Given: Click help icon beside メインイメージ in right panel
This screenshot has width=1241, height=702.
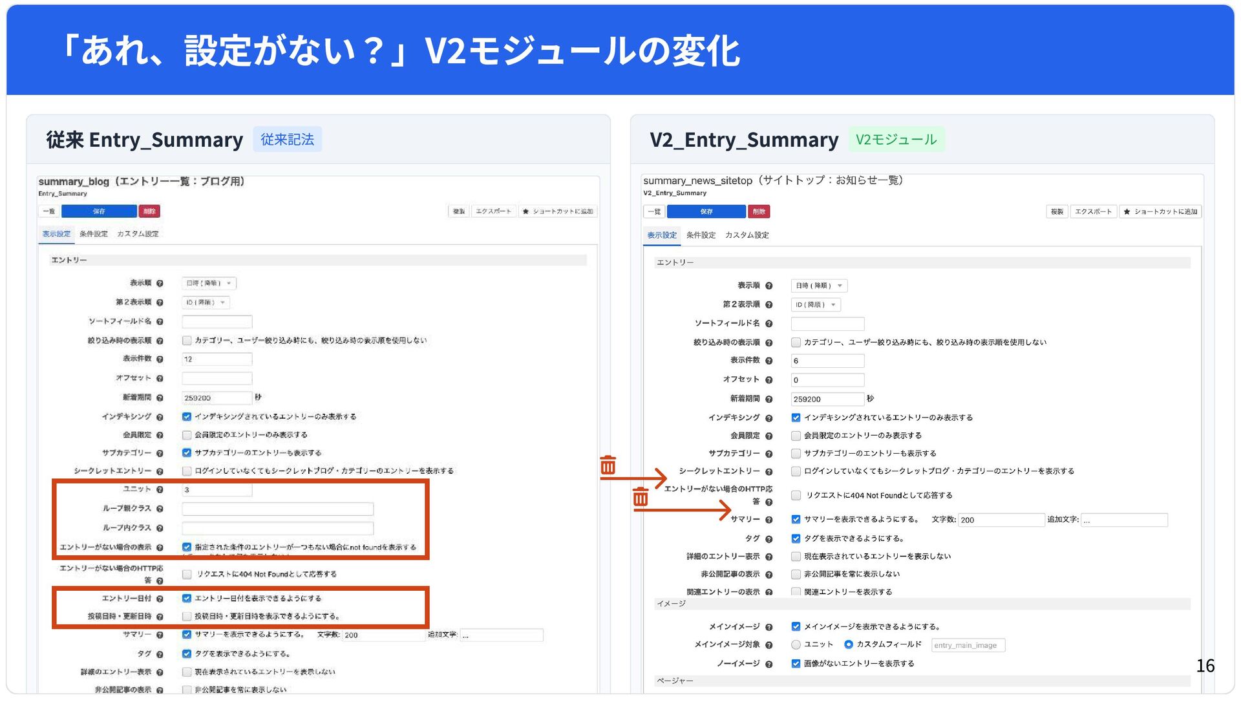Looking at the screenshot, I should point(769,627).
